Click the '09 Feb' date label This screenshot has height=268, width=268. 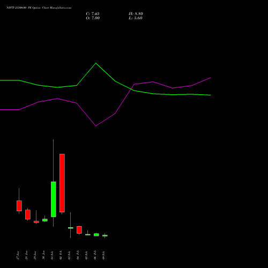[x=103, y=255]
